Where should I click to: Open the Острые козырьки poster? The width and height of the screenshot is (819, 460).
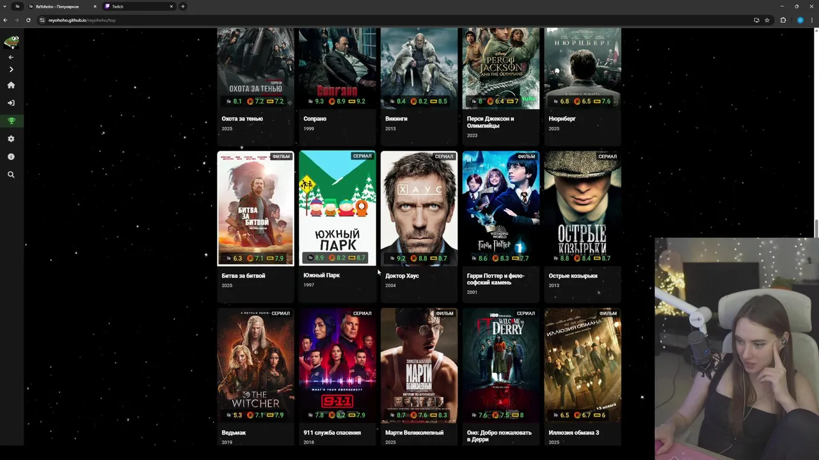click(x=582, y=208)
